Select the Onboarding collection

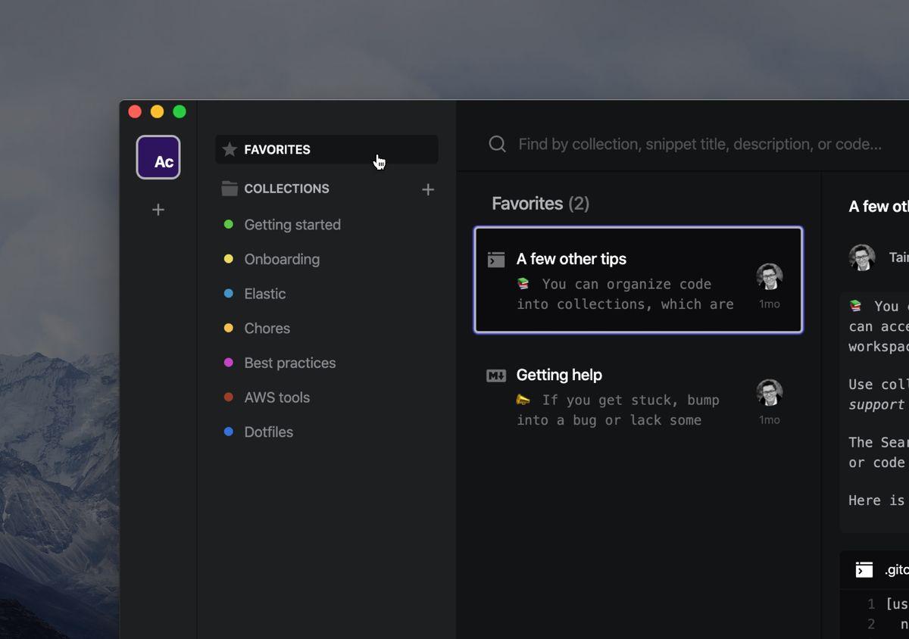click(281, 259)
